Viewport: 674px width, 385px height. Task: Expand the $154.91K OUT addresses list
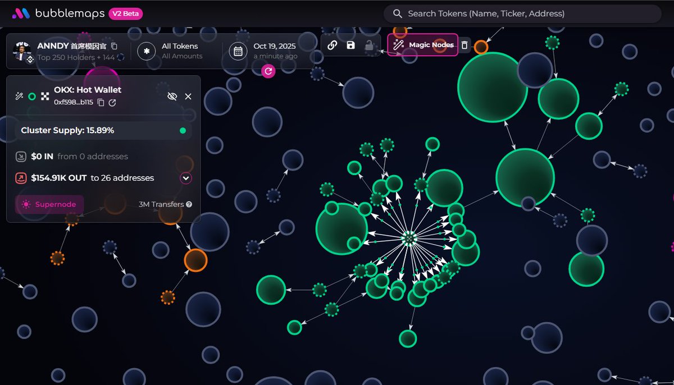coord(186,178)
